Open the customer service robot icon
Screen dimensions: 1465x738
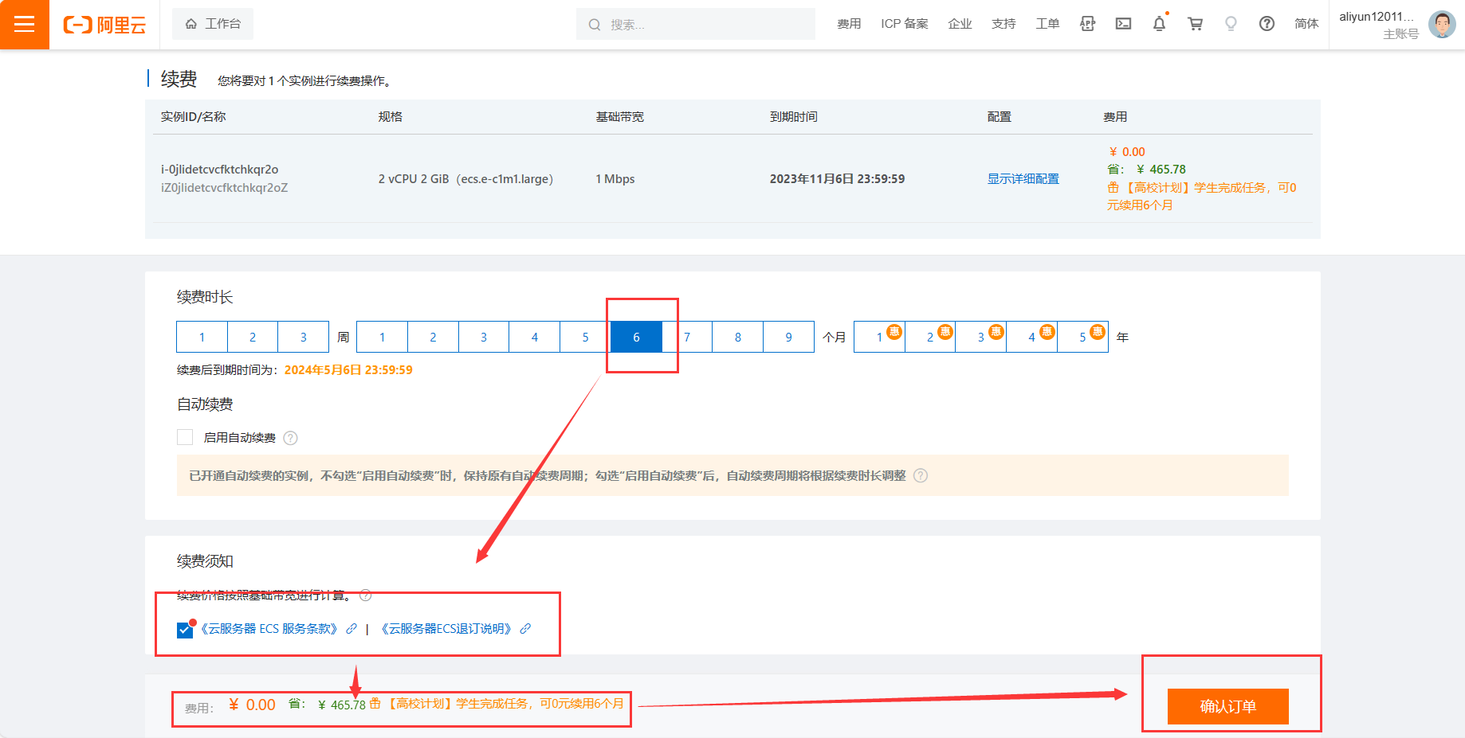(x=1087, y=24)
